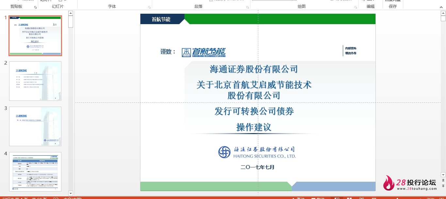Select the date 二〇一七年七月 text

(x=258, y=167)
